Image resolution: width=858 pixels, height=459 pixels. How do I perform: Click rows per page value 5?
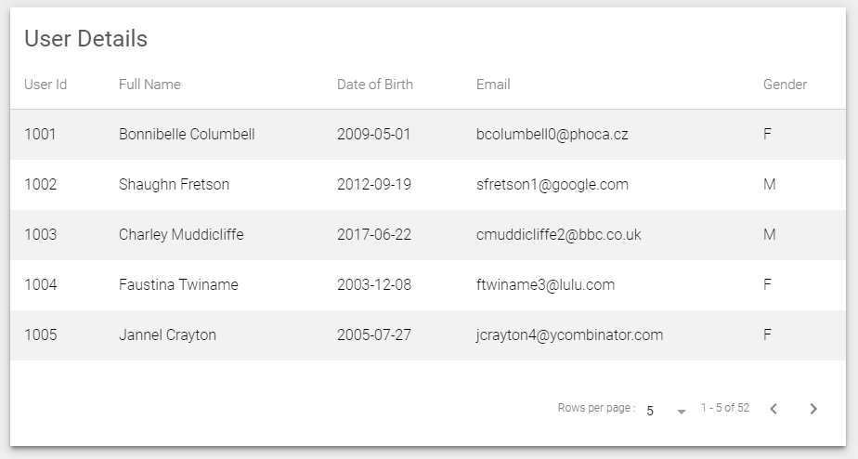point(651,410)
